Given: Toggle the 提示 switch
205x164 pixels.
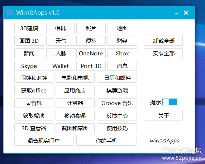Looking at the screenshot, I should pos(170,102).
